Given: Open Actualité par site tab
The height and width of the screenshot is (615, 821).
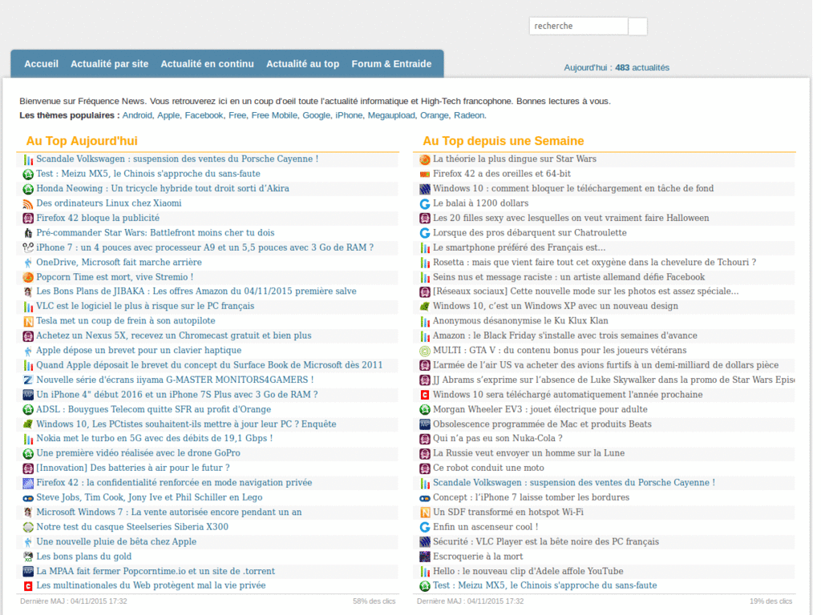Looking at the screenshot, I should [109, 64].
